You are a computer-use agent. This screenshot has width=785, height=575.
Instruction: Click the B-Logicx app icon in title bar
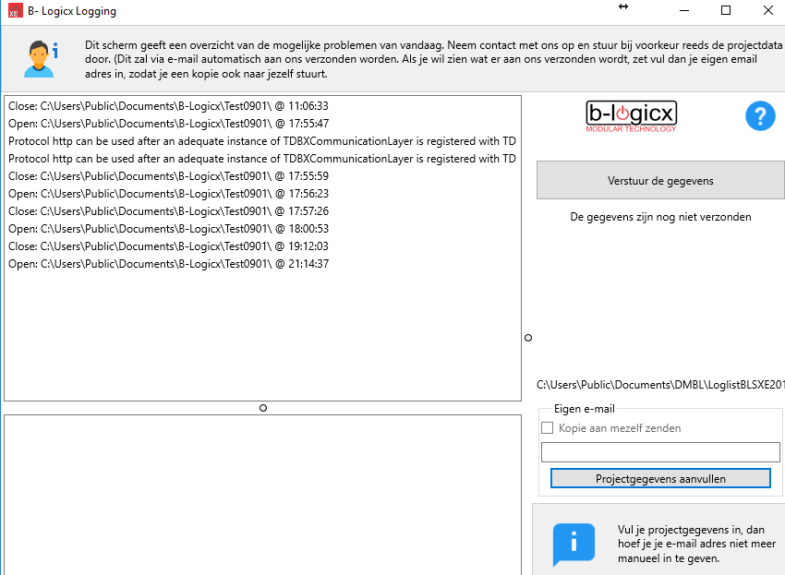click(x=15, y=10)
